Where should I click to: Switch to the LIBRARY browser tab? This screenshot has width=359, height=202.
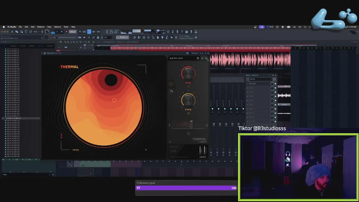32,46
